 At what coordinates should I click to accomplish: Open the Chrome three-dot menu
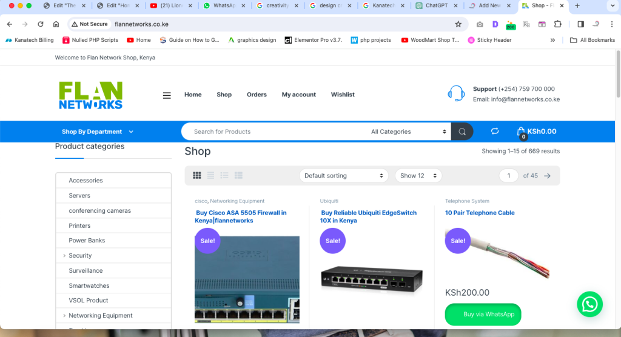pyautogui.click(x=611, y=24)
